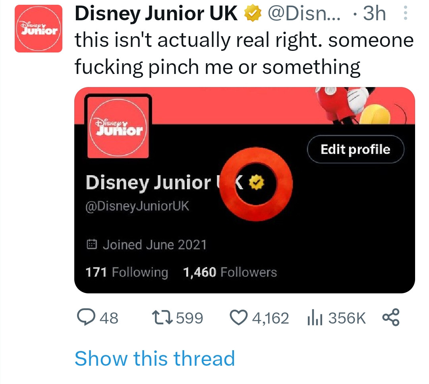Open the 3h timestamp of the tweet
The height and width of the screenshot is (384, 429).
pyautogui.click(x=374, y=15)
